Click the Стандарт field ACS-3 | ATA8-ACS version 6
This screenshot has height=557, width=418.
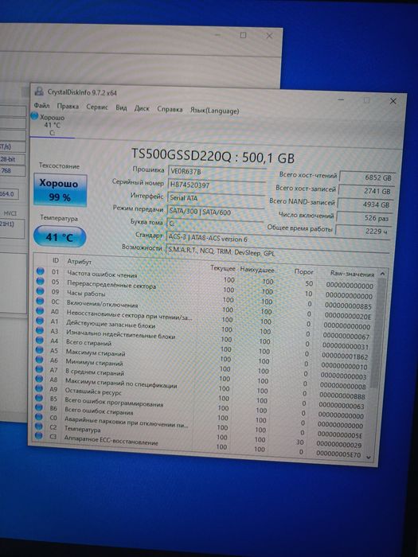coord(278,239)
